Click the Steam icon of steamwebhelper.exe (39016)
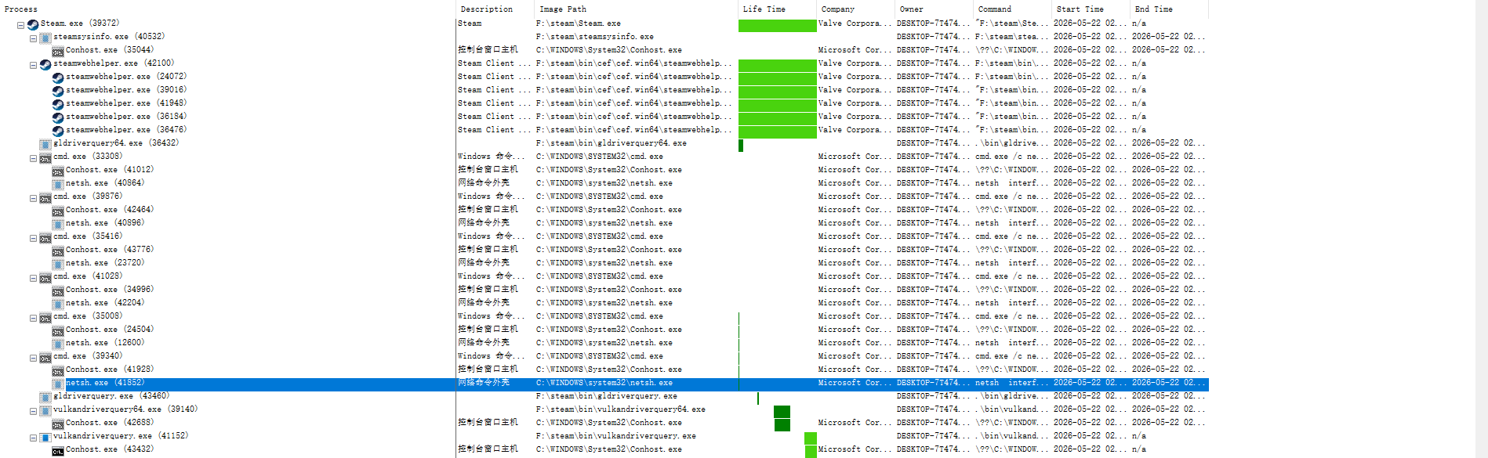Image resolution: width=1488 pixels, height=458 pixels. point(58,91)
